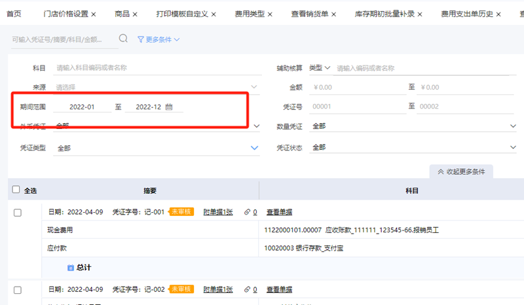The width and height of the screenshot is (524, 305).
Task: Check the box for voucher 记-001
Action: (18, 212)
